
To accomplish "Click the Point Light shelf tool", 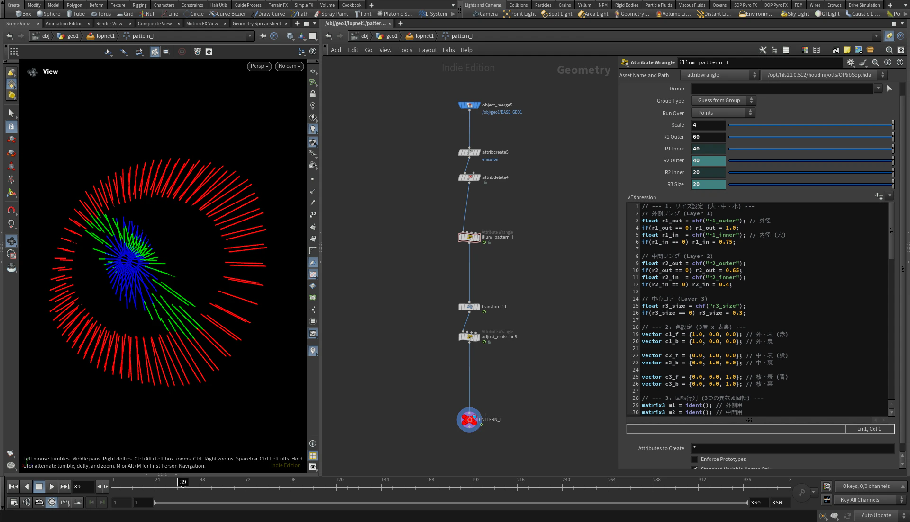I will tap(520, 14).
